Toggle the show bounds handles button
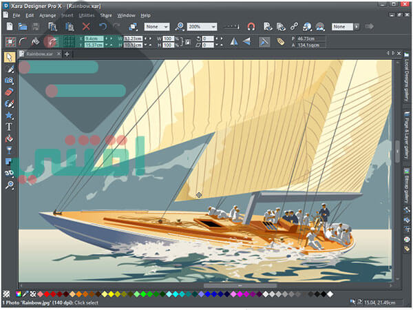Image resolution: width=413 pixels, height=310 pixels. pos(10,41)
